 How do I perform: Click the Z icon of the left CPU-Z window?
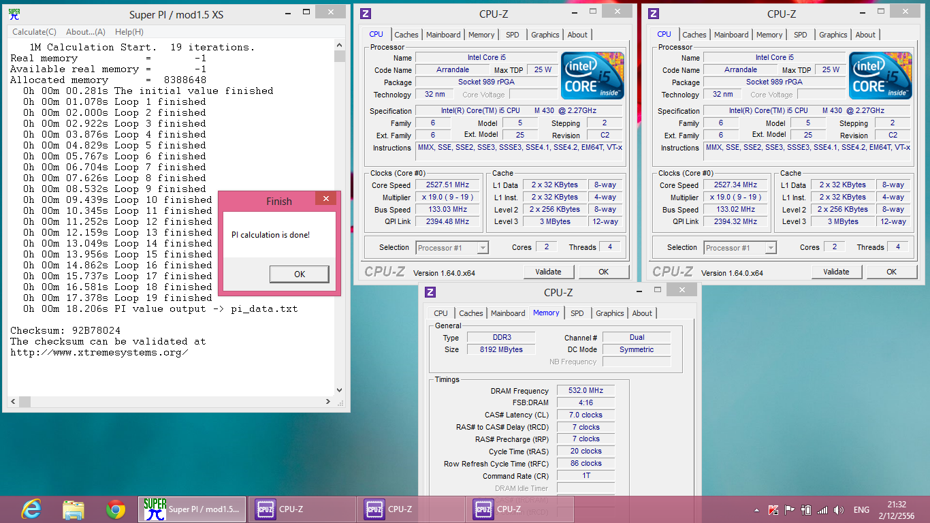tap(366, 14)
